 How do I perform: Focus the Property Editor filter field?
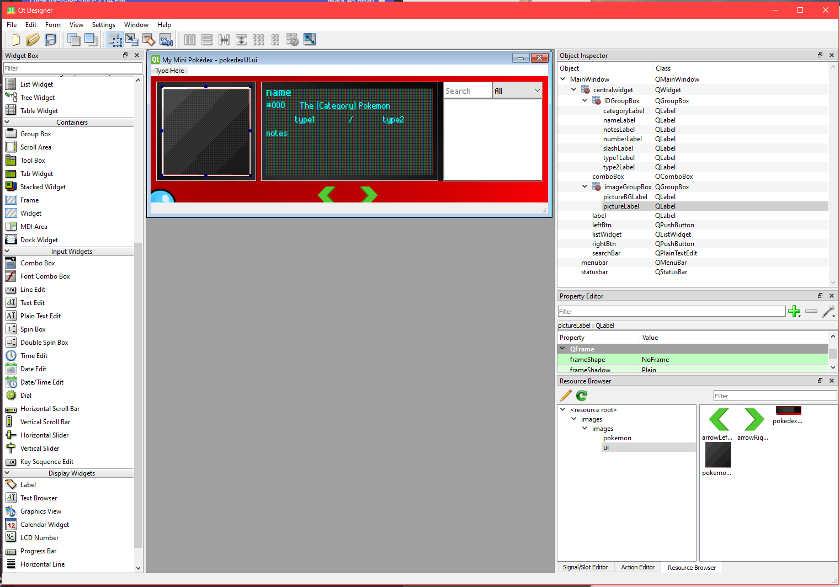[672, 312]
